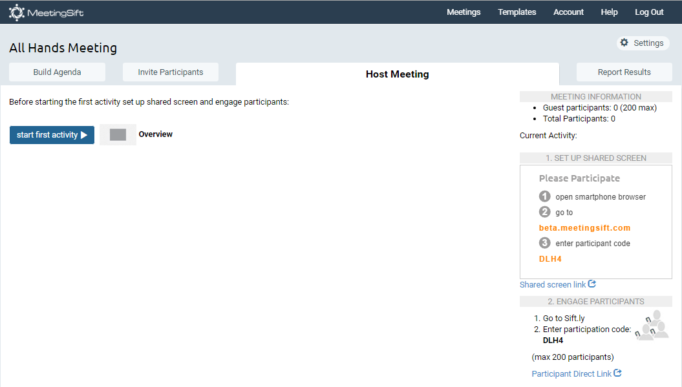Click the external link icon beside Participant Direct Link
Screen dimensions: 682x387
pos(617,373)
